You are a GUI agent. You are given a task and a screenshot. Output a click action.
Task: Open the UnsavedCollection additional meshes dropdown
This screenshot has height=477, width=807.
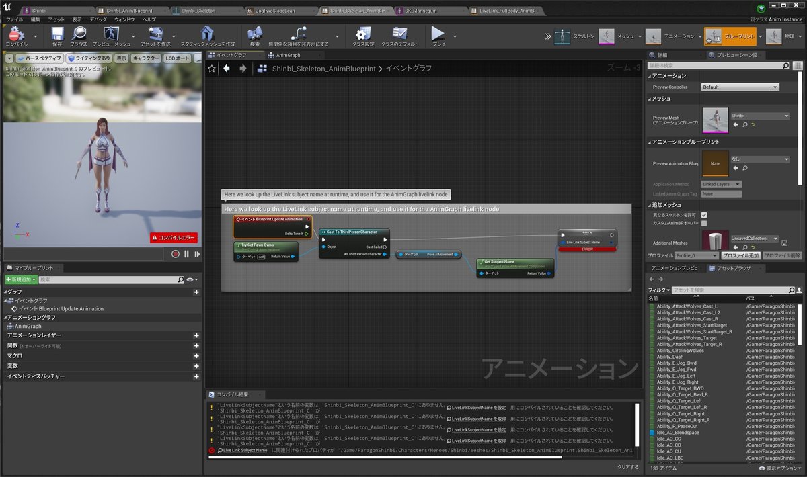coord(755,238)
